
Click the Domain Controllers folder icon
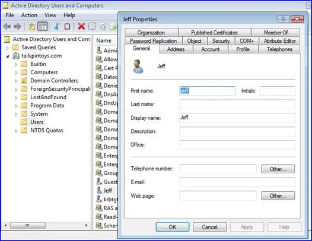click(24, 81)
